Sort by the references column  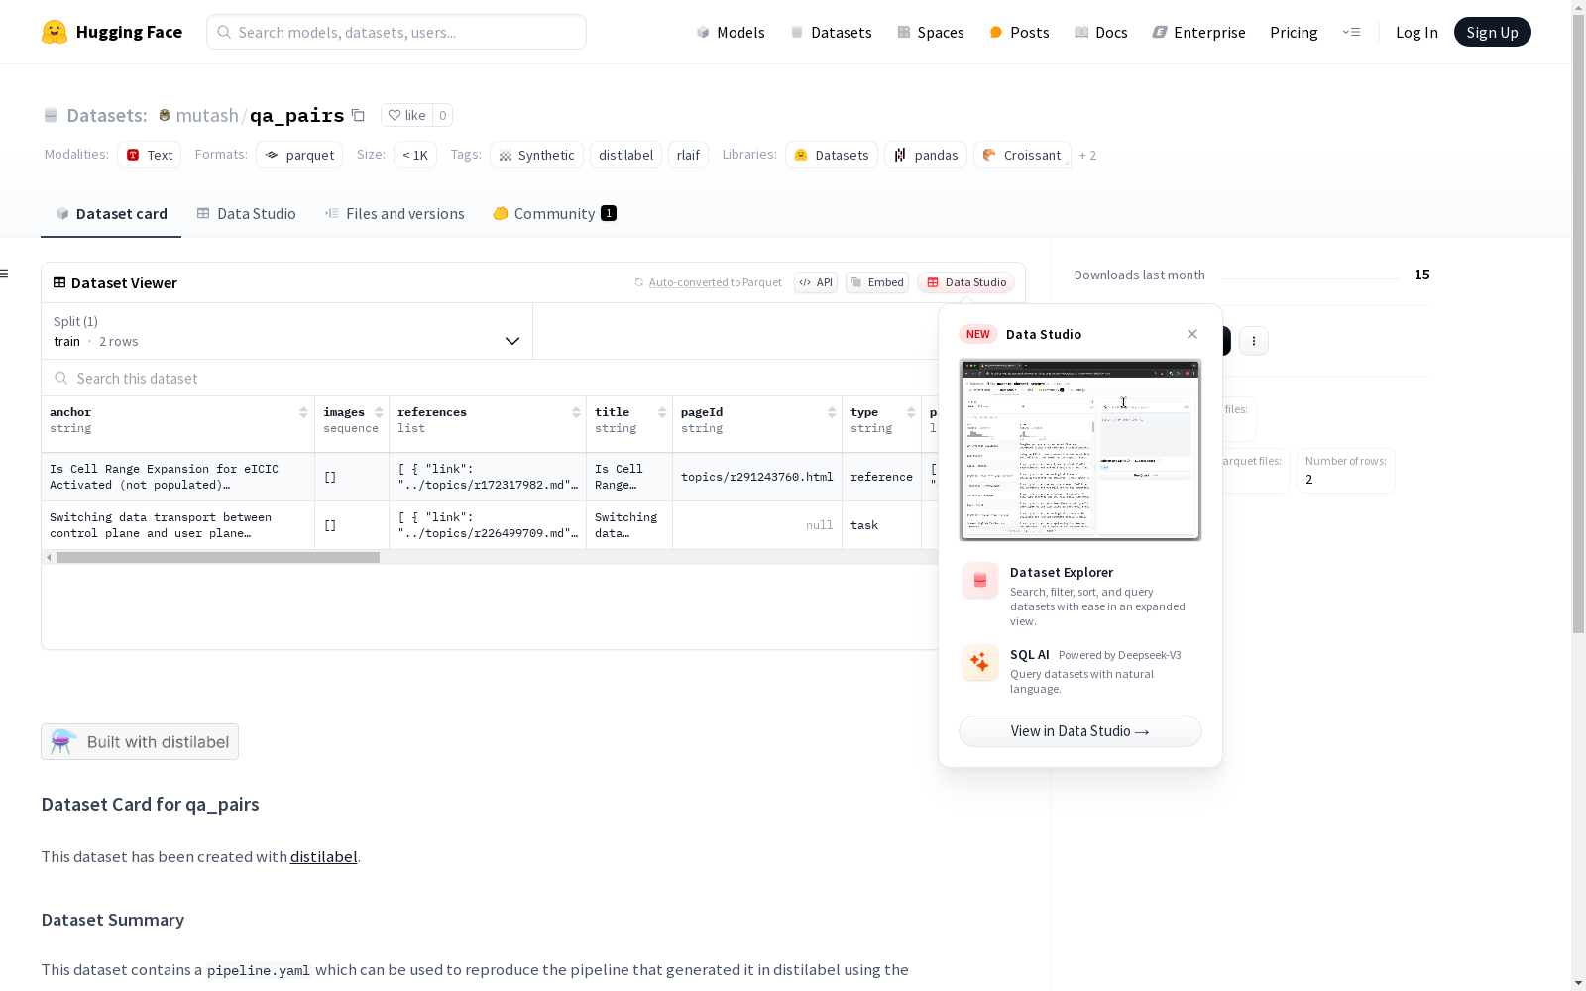point(576,412)
